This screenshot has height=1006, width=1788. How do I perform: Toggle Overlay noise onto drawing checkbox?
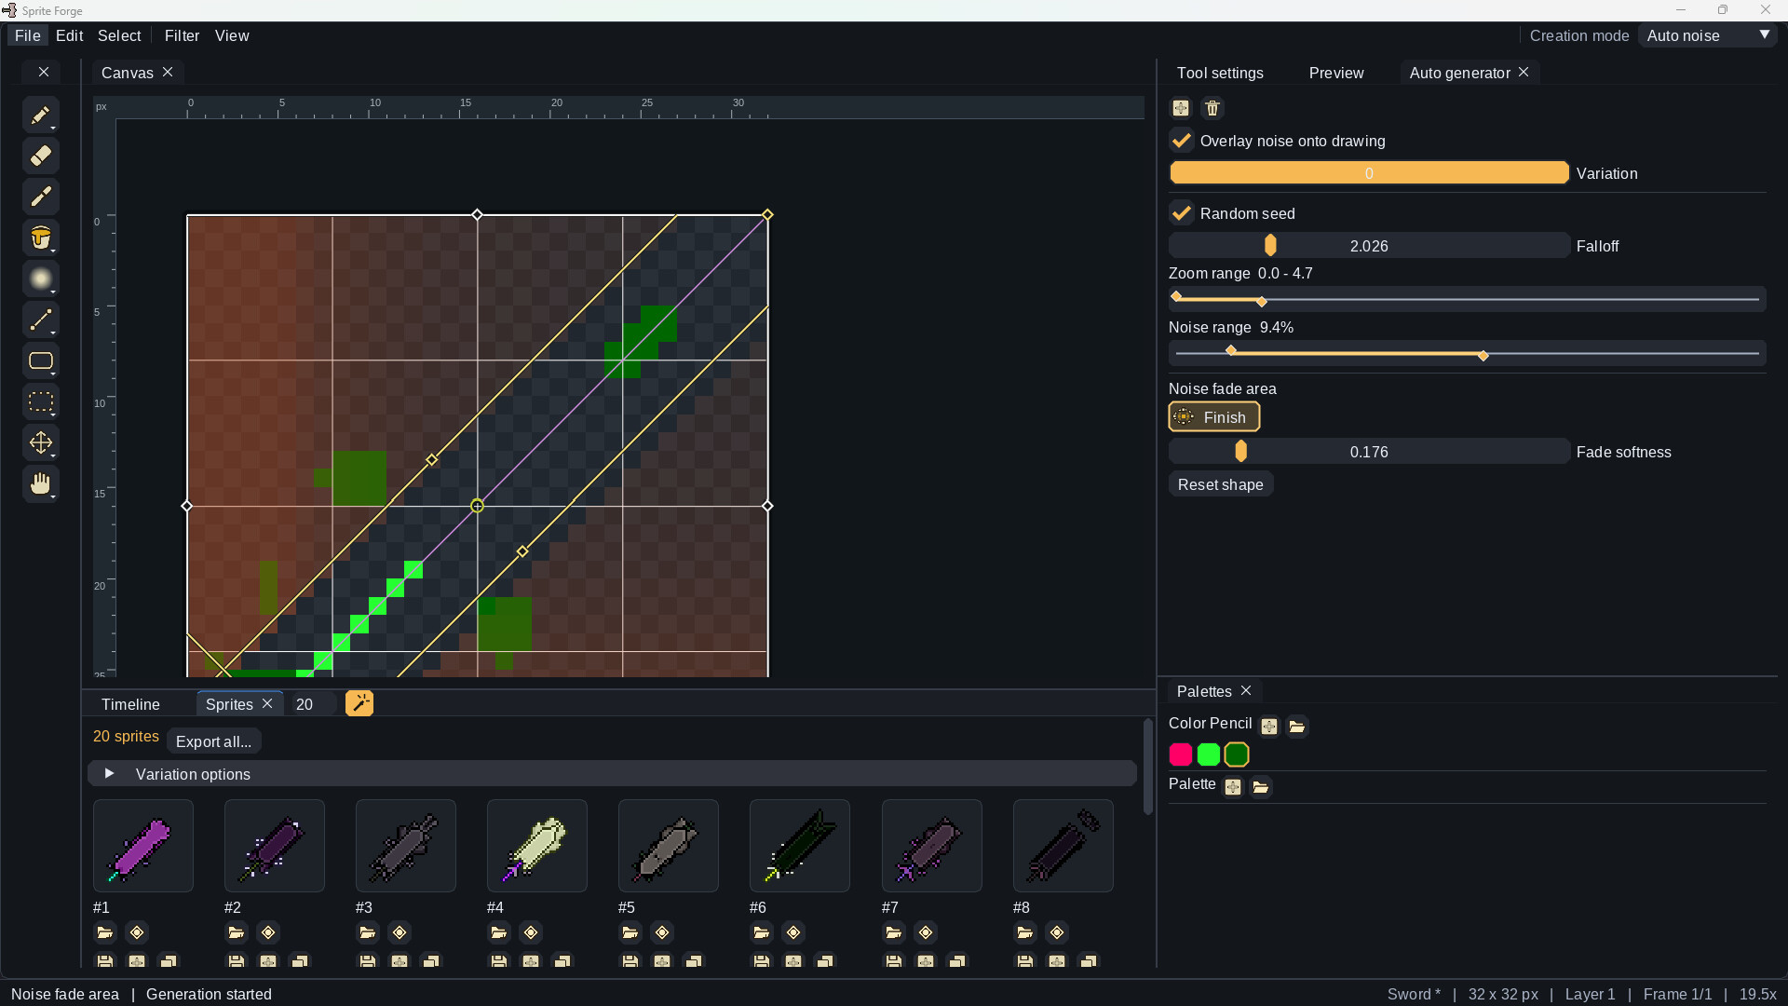click(1182, 141)
